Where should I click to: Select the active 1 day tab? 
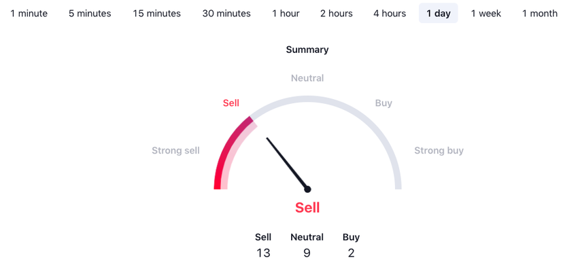(439, 14)
